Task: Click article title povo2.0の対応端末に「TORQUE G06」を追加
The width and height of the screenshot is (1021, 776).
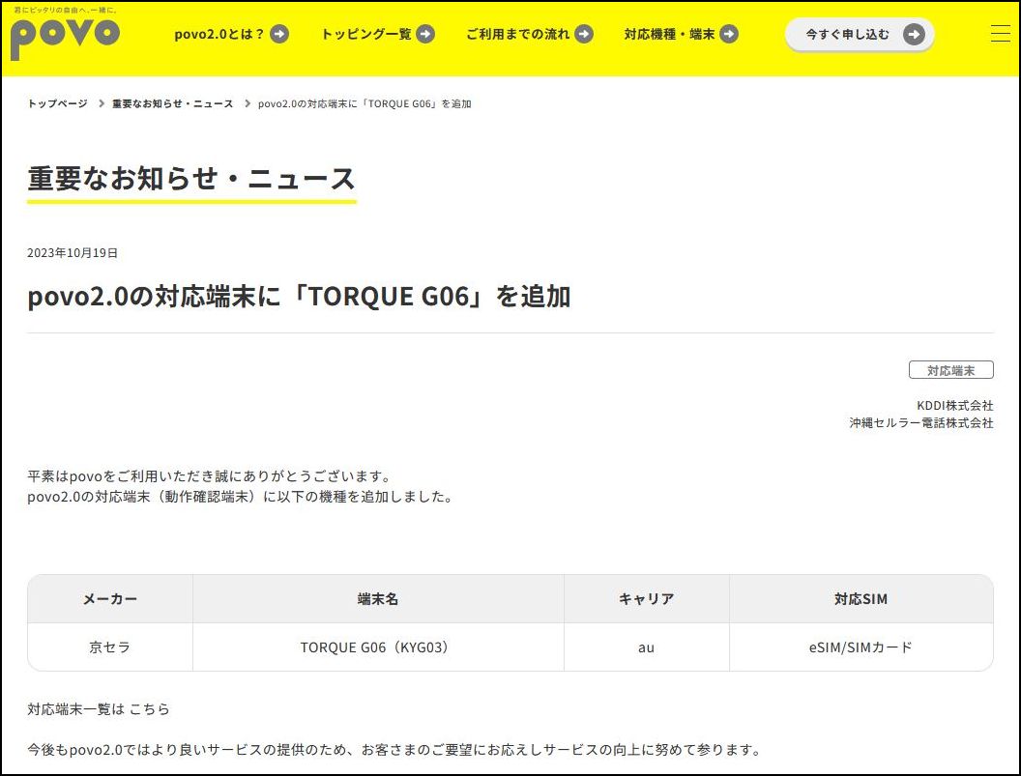Action: tap(299, 297)
